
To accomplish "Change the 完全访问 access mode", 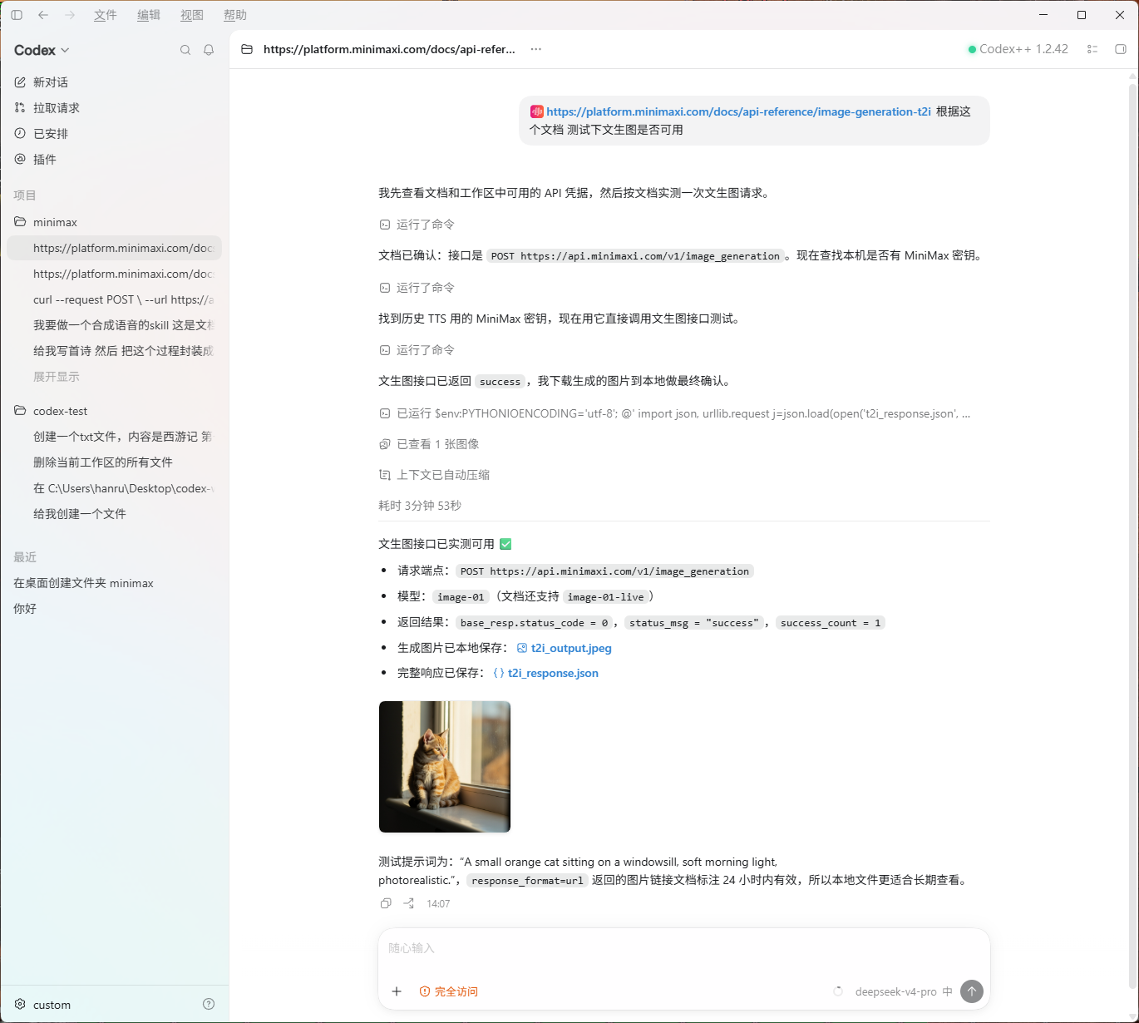I will pyautogui.click(x=449, y=991).
